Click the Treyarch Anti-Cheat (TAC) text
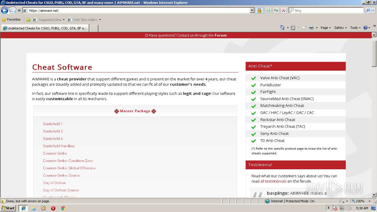Image resolution: width=377 pixels, height=212 pixels. (282, 127)
